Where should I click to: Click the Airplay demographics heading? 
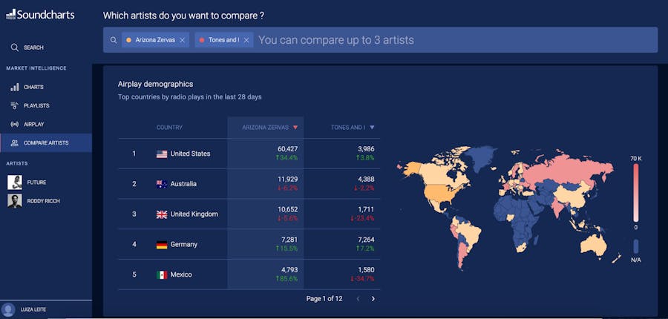[x=156, y=85]
